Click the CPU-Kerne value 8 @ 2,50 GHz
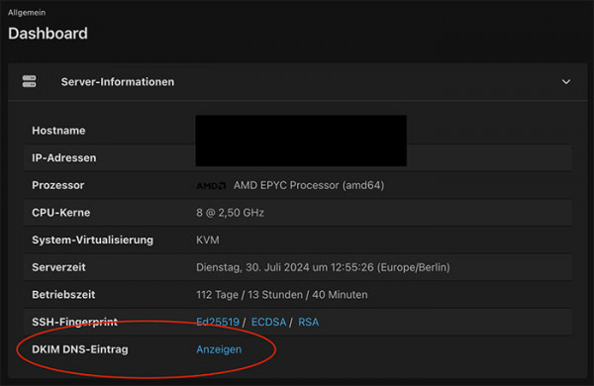594x386 pixels. click(x=230, y=213)
